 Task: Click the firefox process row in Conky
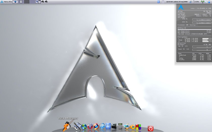194,60
